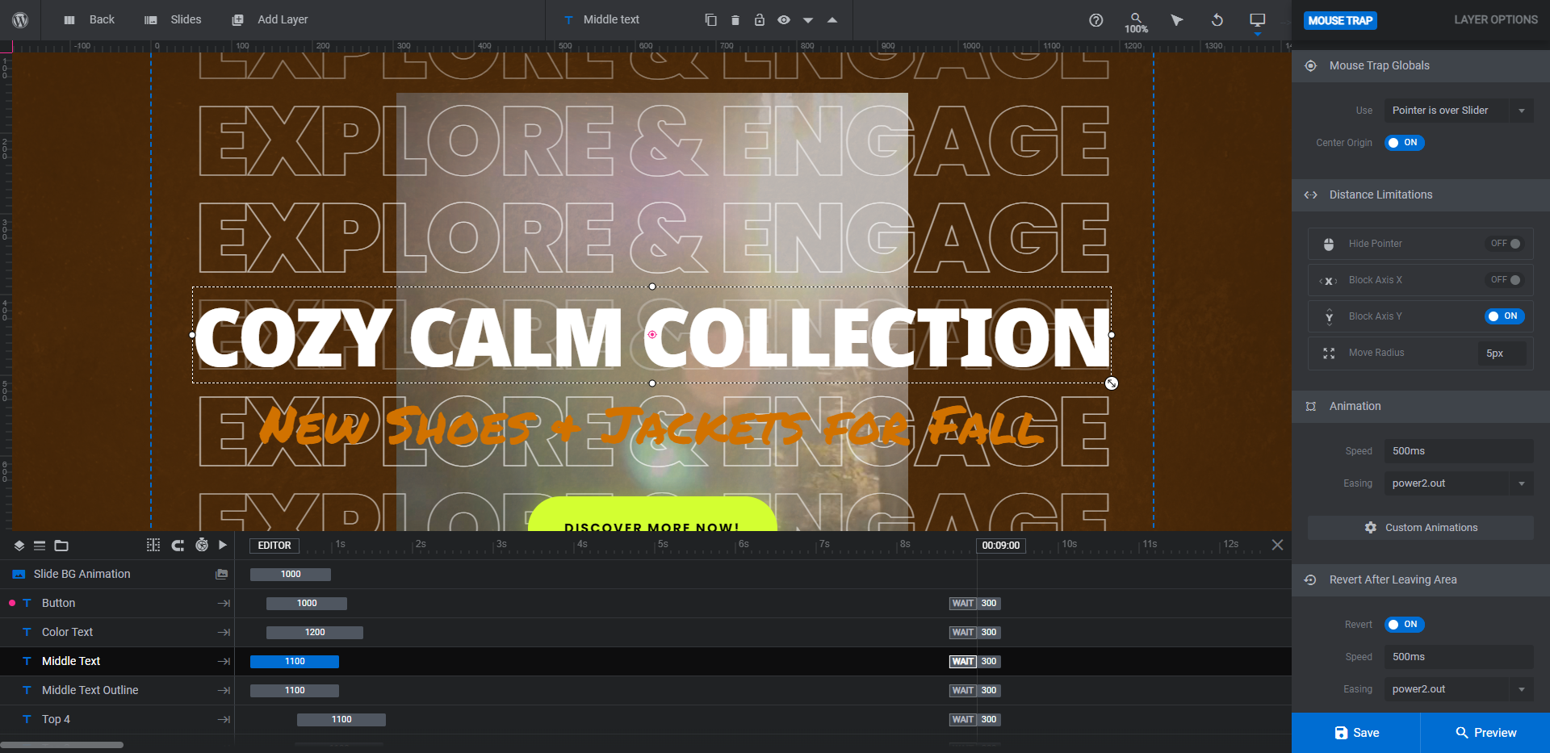Enable Block Axis X toggle
The width and height of the screenshot is (1550, 753).
pyautogui.click(x=1505, y=280)
